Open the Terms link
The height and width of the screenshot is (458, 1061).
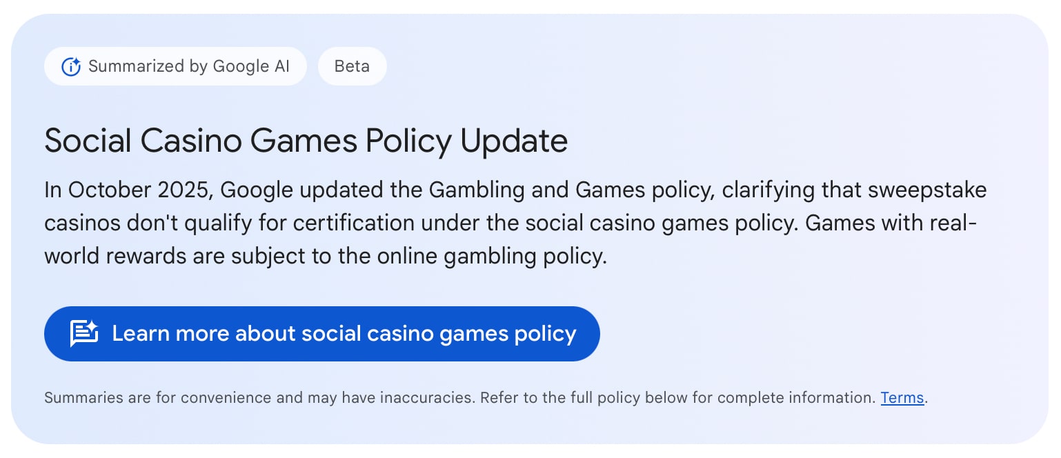click(x=902, y=398)
